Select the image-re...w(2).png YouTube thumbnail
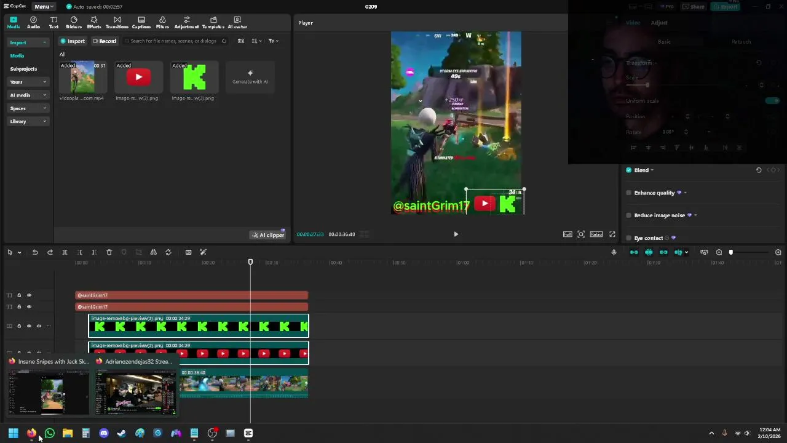787x443 pixels. pyautogui.click(x=138, y=77)
